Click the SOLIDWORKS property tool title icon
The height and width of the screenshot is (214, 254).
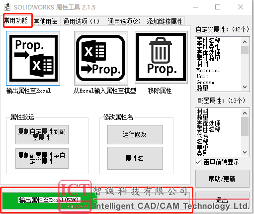pyautogui.click(x=7, y=7)
